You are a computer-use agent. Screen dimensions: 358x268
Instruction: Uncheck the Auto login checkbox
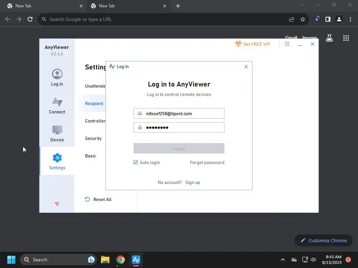pyautogui.click(x=136, y=162)
